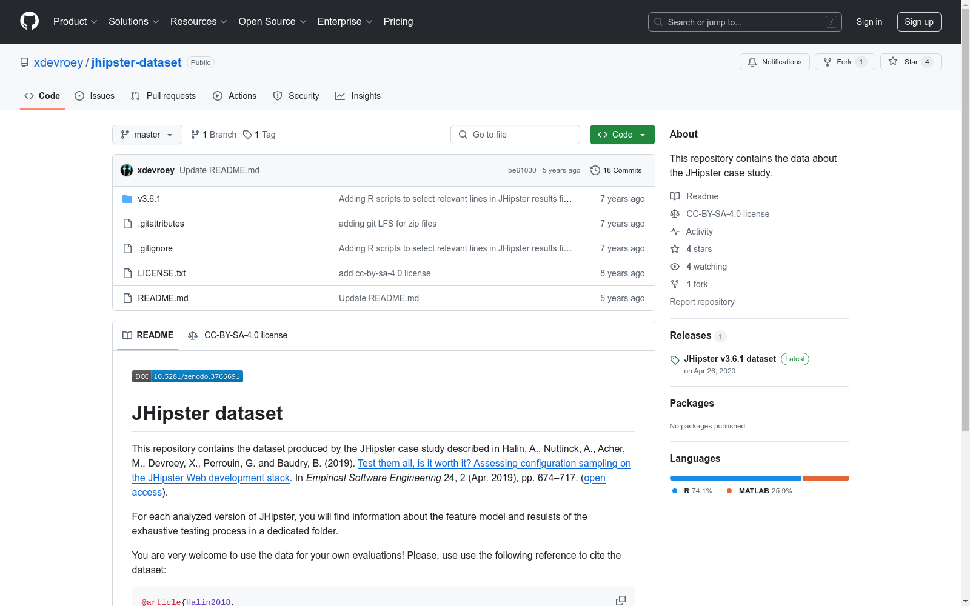Click the Notifications bell button
Image resolution: width=970 pixels, height=606 pixels.
point(775,62)
